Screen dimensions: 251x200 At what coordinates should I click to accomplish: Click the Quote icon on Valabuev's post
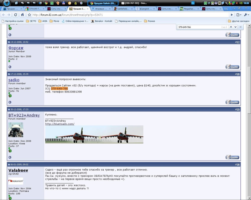[232, 157]
